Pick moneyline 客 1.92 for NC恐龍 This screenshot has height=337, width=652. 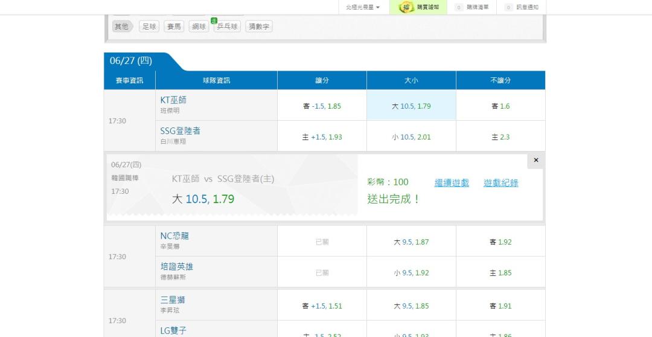(500, 242)
